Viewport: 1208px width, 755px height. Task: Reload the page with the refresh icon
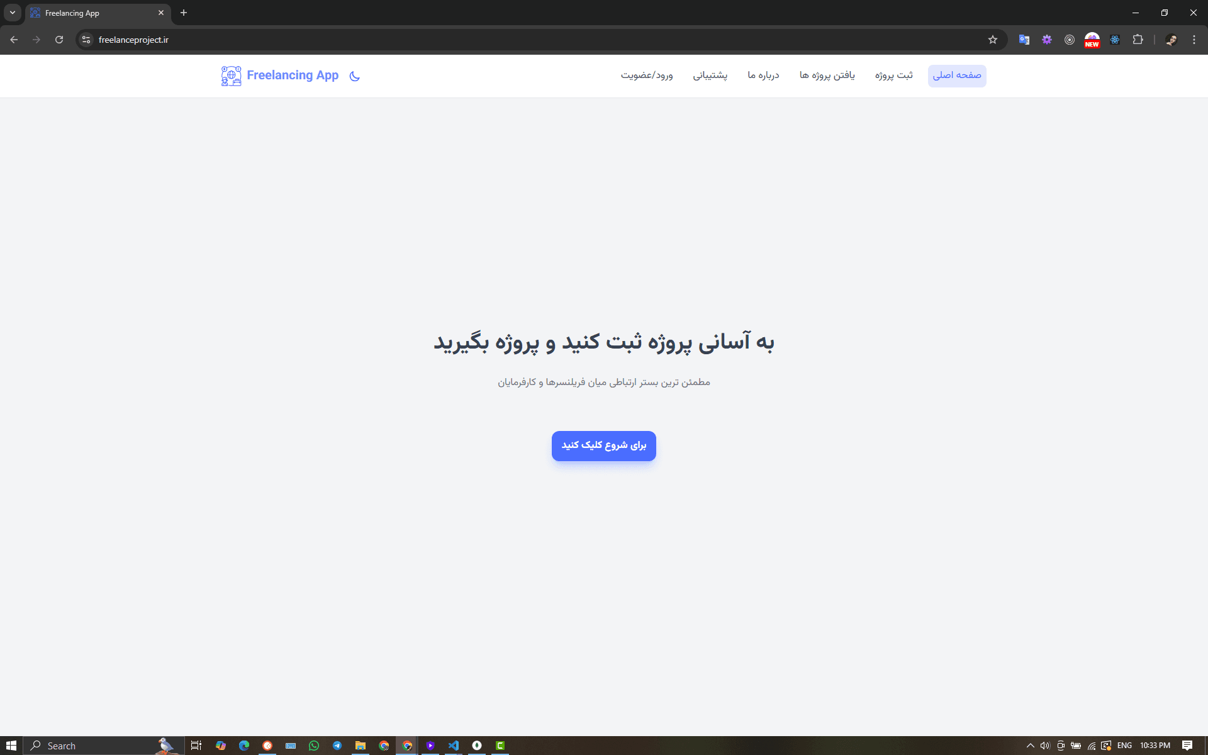(x=59, y=40)
